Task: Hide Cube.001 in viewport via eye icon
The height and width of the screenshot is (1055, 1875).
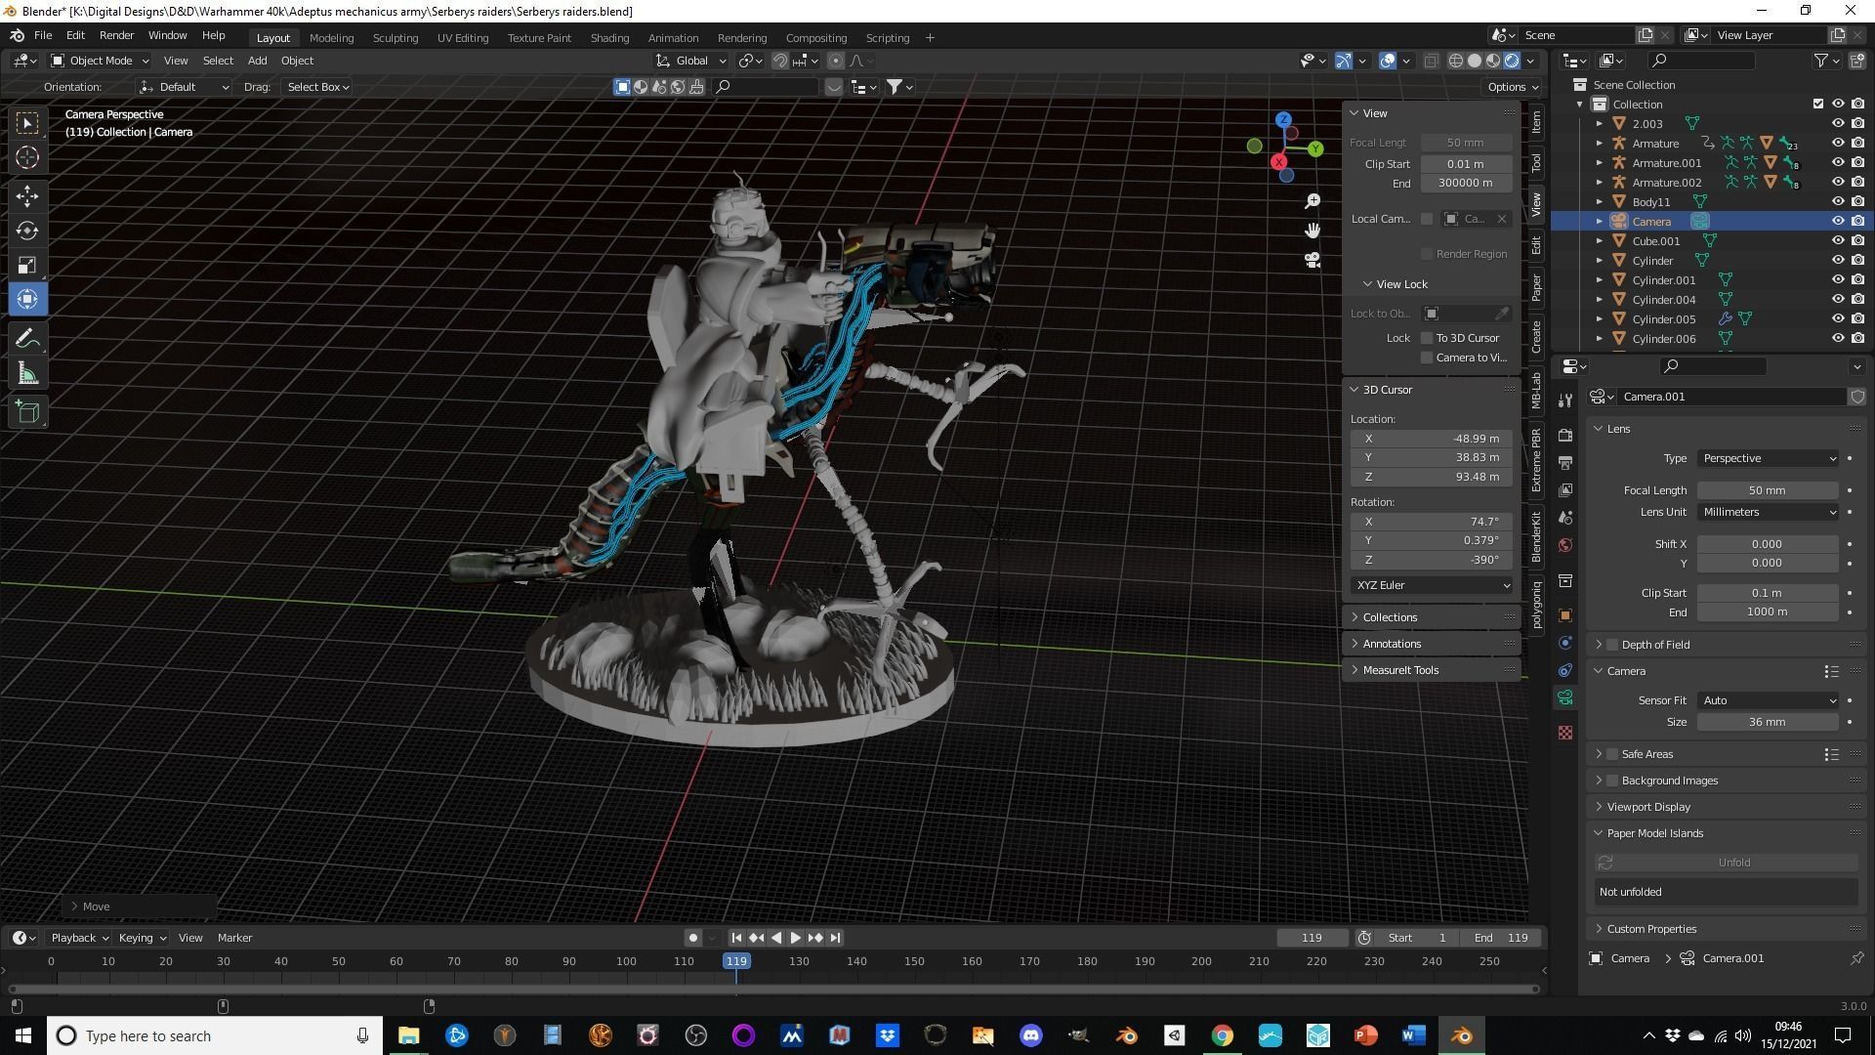Action: (1838, 241)
